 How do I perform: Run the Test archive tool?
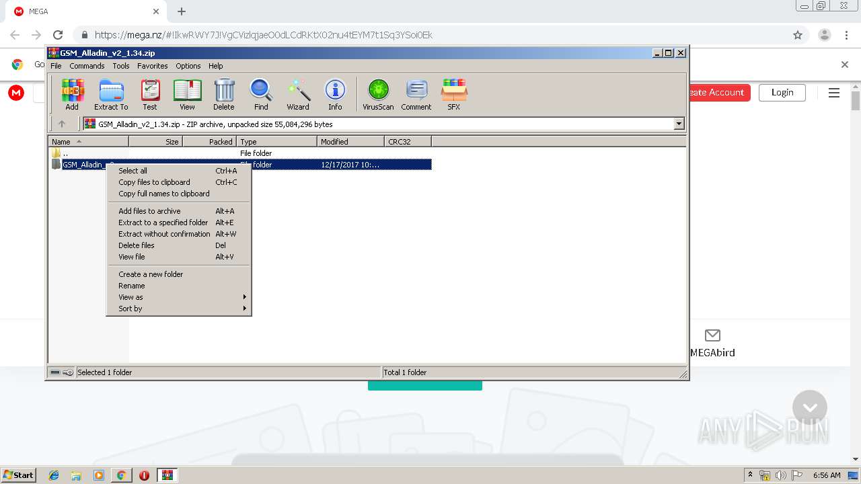tap(150, 94)
